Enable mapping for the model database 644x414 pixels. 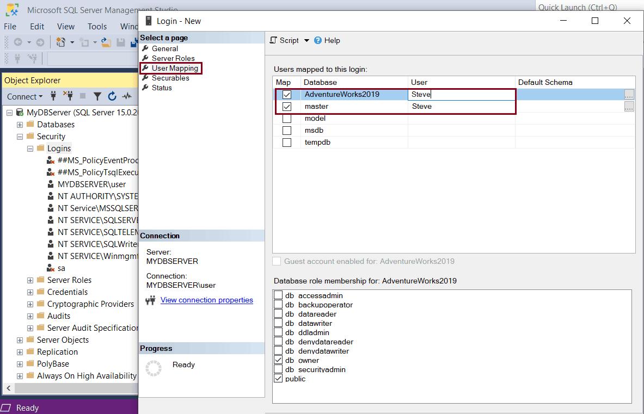tap(287, 118)
